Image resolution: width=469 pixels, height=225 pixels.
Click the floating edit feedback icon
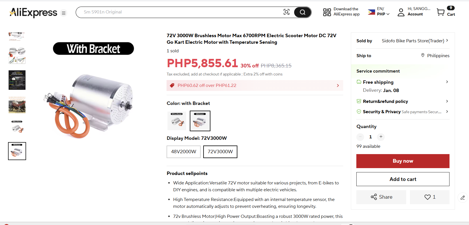pos(462,198)
